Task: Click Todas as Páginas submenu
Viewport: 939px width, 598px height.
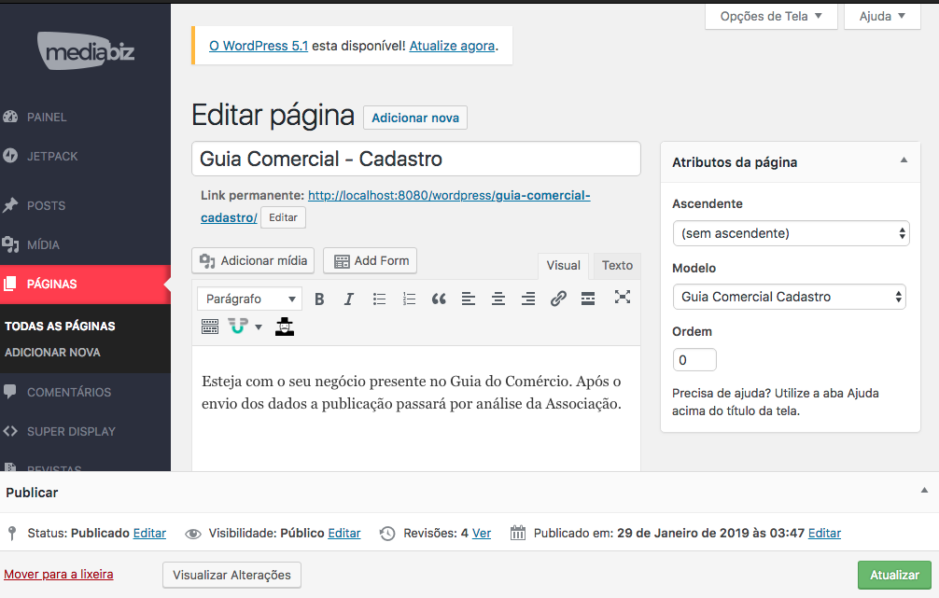Action: pos(60,327)
